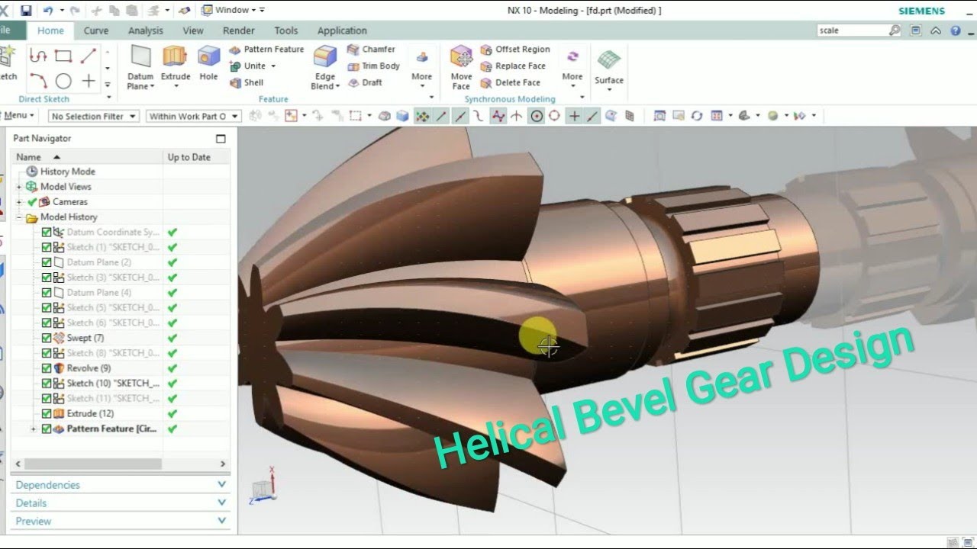Screen dimensions: 977x549
Task: Click the Chamfer command
Action: tap(371, 49)
